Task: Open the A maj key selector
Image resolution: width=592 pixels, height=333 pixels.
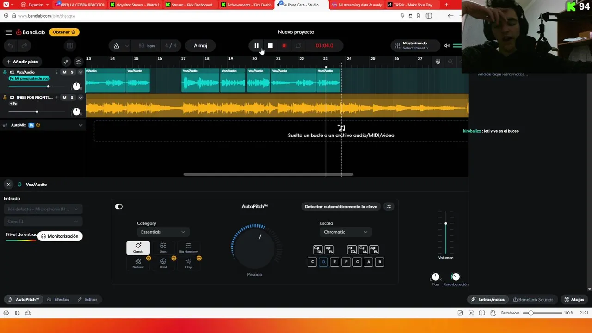Action: click(x=200, y=45)
